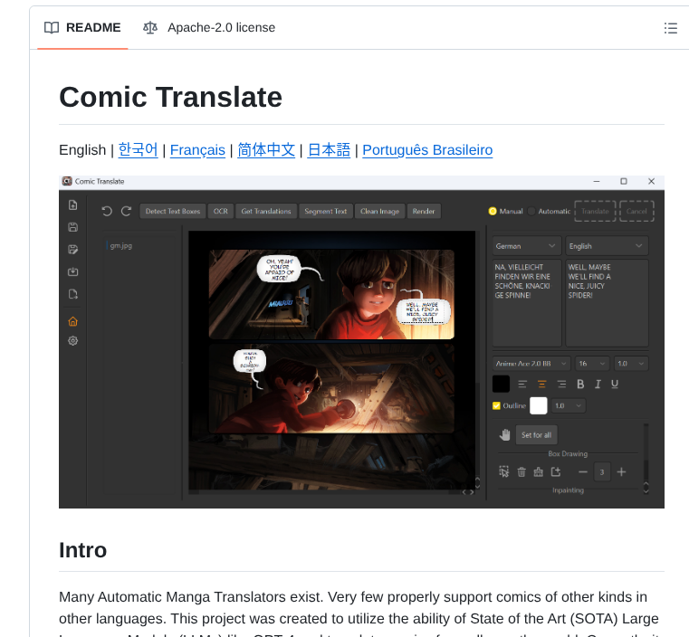689x637 pixels.
Task: Click the white outline color swatch
Action: point(539,405)
